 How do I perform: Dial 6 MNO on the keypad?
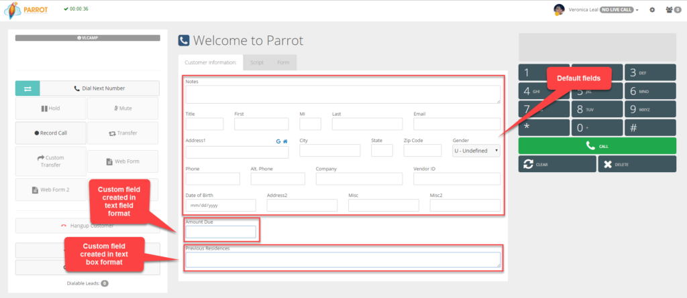tap(650, 91)
